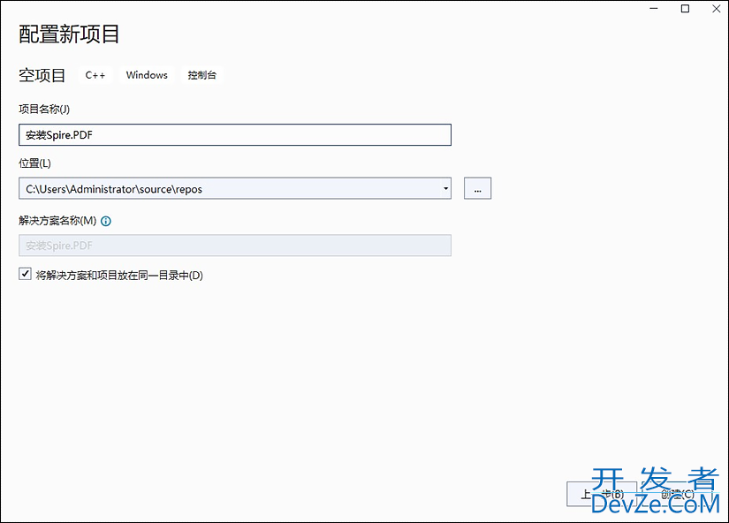Click the project name field containing 安装Spire.PDF

(x=235, y=135)
